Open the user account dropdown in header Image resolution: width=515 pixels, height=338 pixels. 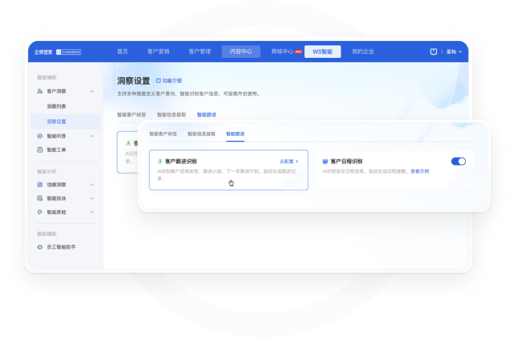point(454,52)
